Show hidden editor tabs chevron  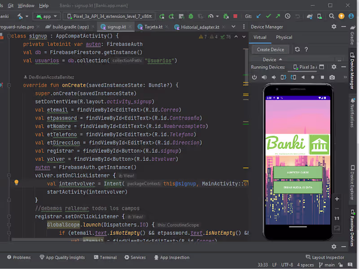click(x=233, y=27)
